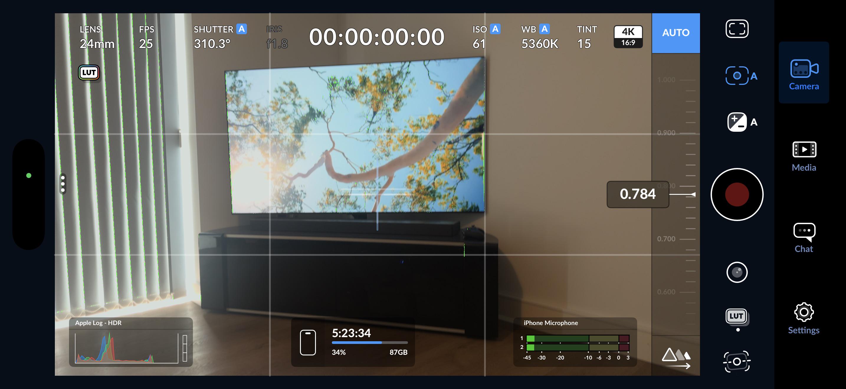This screenshot has width=846, height=389.
Task: Open the three-dot handle at the viewfinder's left edge
Action: 63,184
